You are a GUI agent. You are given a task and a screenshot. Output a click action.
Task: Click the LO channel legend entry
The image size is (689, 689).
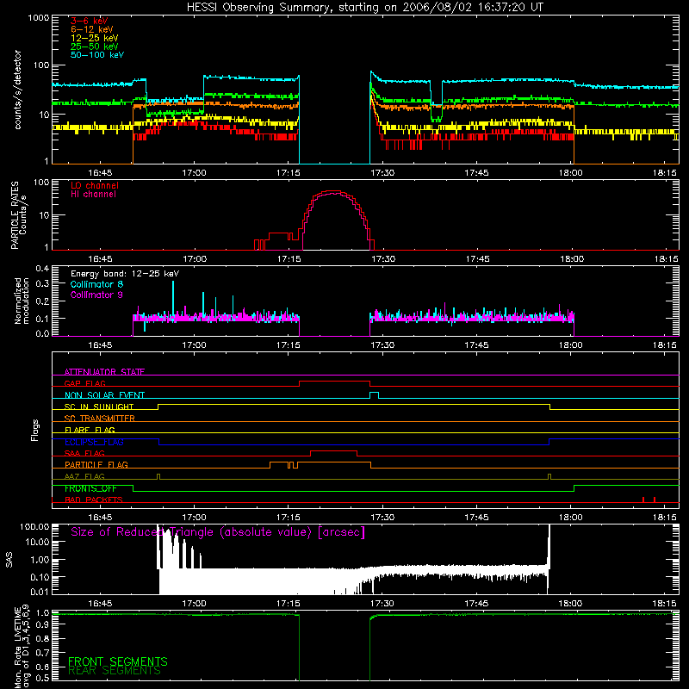[95, 185]
